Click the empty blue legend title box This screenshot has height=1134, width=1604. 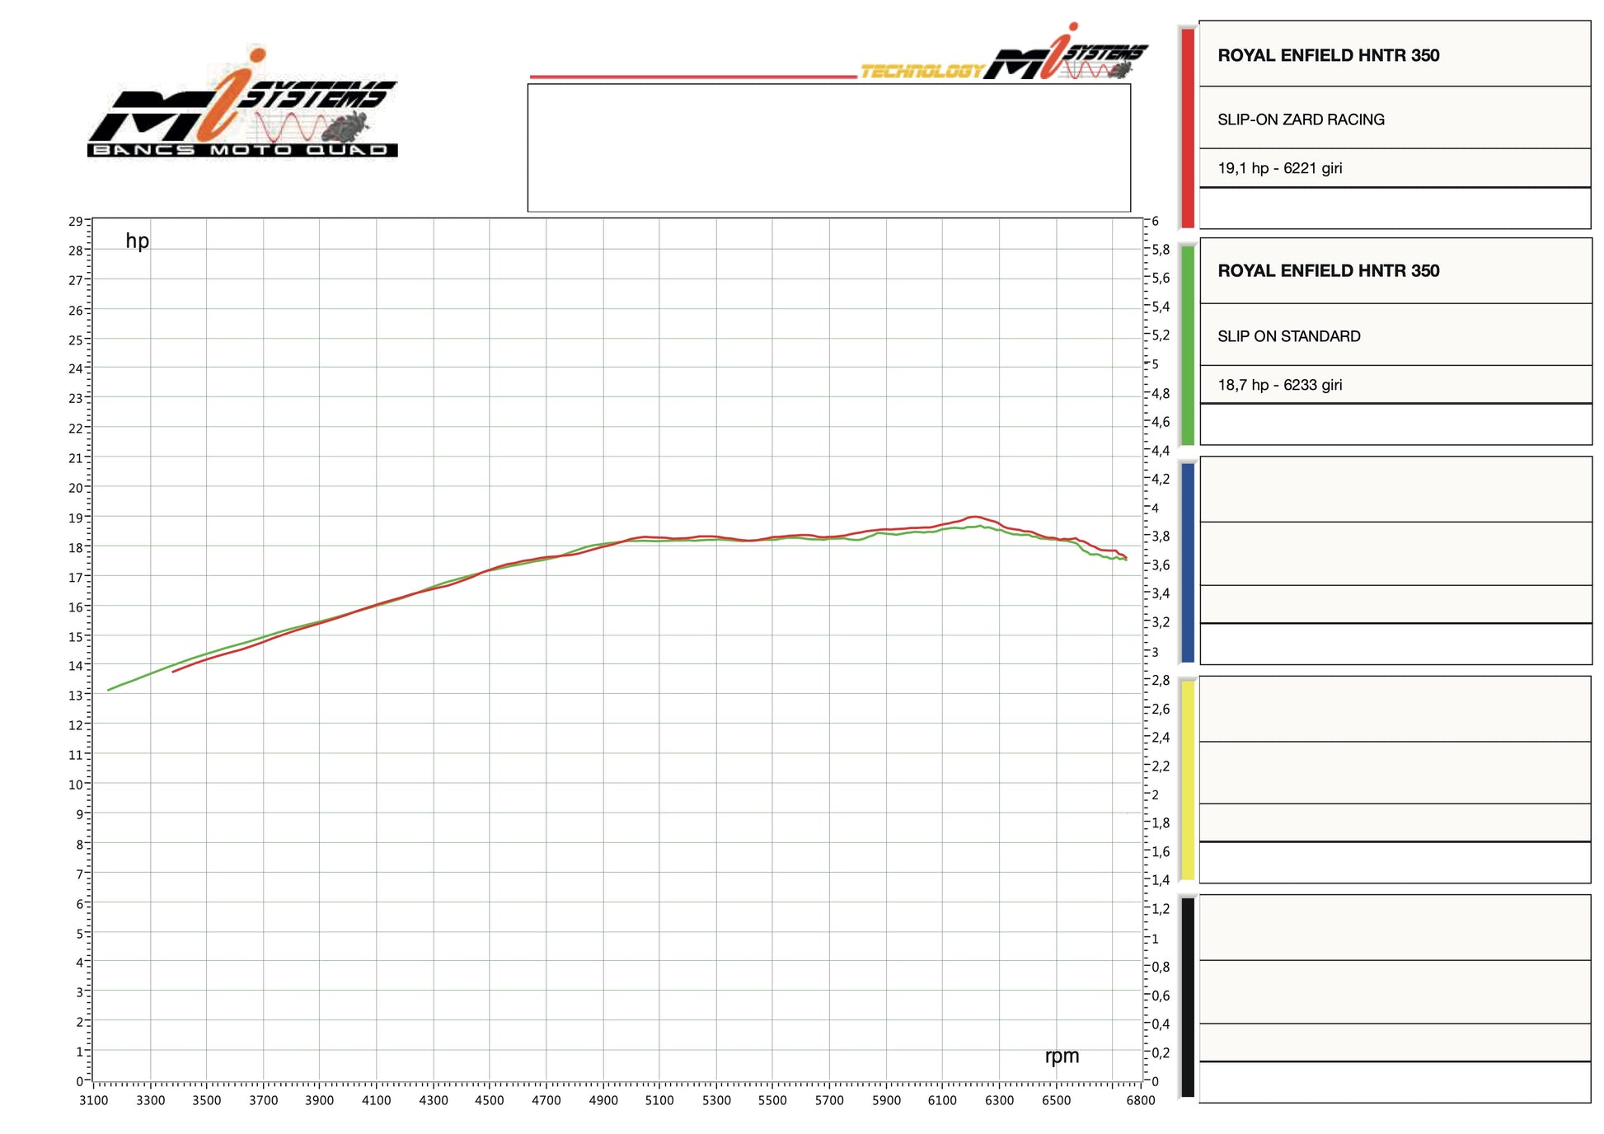coord(1395,489)
